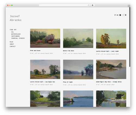
Task: Select Watercolour in the sidebar menu
Action: point(16,34)
